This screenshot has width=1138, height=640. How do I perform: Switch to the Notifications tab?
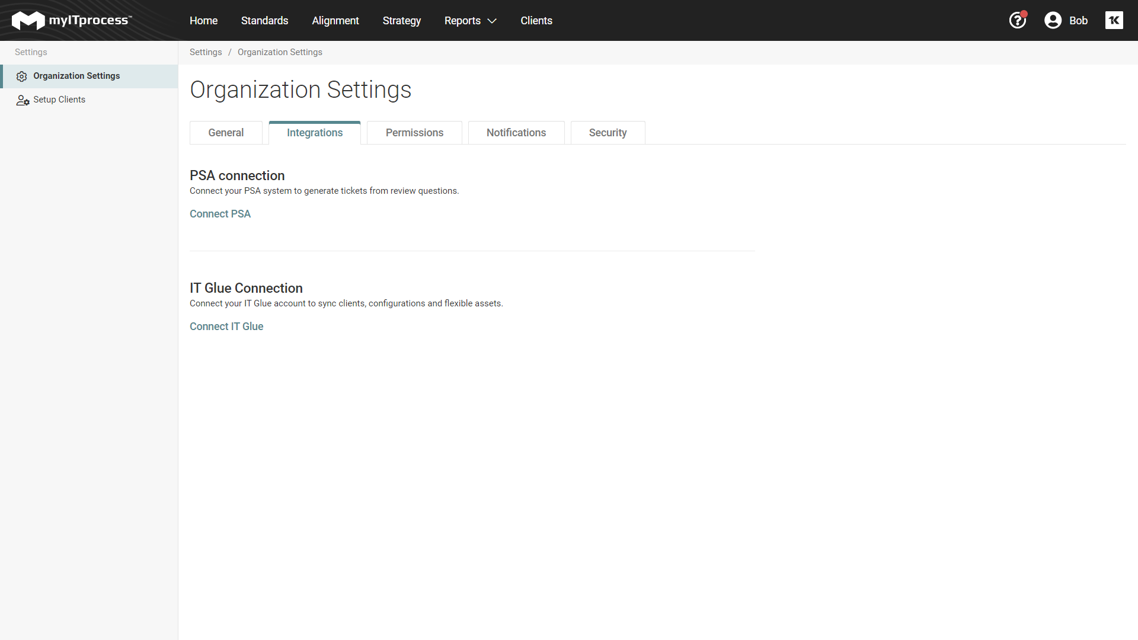pyautogui.click(x=516, y=133)
